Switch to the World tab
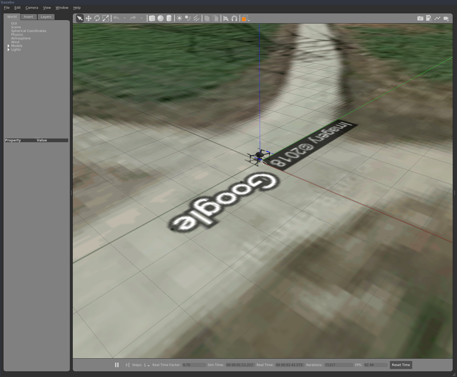Image resolution: width=457 pixels, height=377 pixels. point(12,17)
